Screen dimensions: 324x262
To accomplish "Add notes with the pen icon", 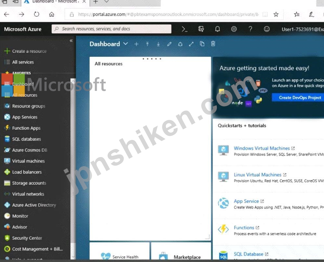I will 311,14.
